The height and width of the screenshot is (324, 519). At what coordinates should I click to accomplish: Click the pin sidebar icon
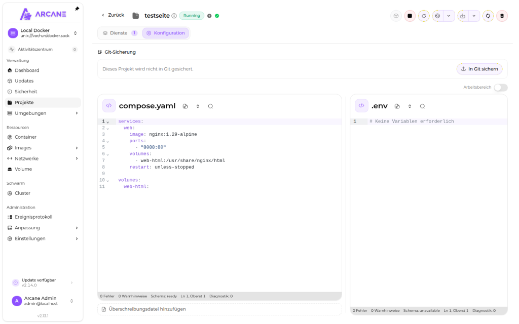tap(77, 9)
